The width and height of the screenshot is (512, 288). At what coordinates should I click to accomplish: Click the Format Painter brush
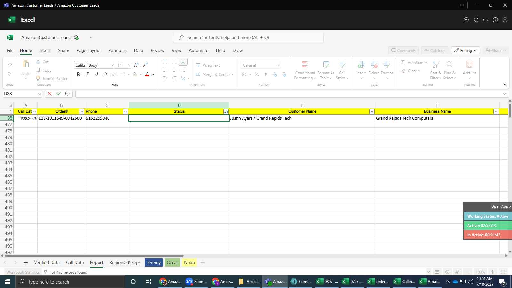pos(38,78)
